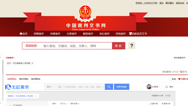Click 保存搜索条件 save search conditions
The height and width of the screenshot is (106, 188).
[180, 58]
